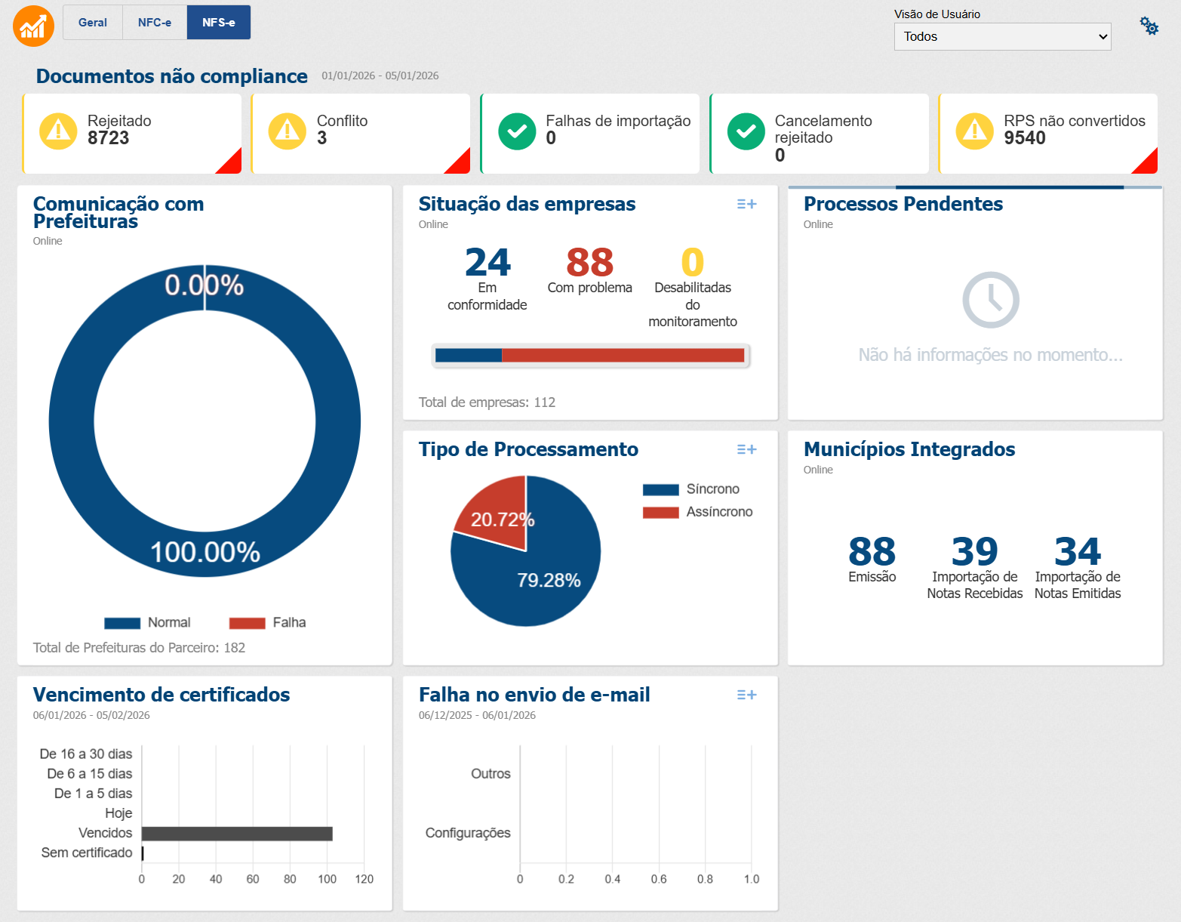Viewport: 1181px width, 922px height.
Task: Click the Assíncrono red color swatch
Action: click(x=660, y=513)
